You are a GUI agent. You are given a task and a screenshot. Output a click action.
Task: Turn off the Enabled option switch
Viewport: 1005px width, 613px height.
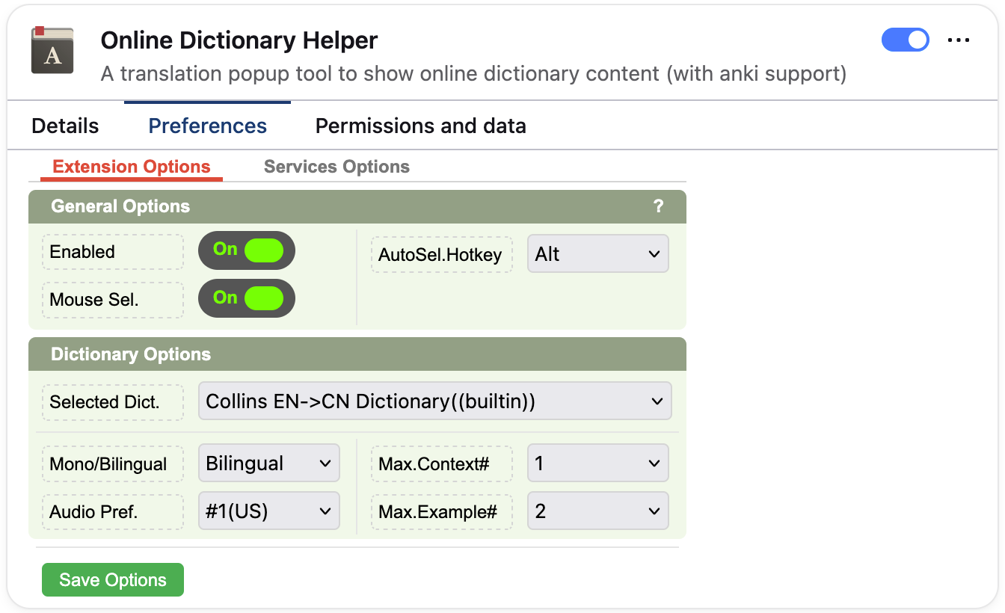click(x=247, y=250)
